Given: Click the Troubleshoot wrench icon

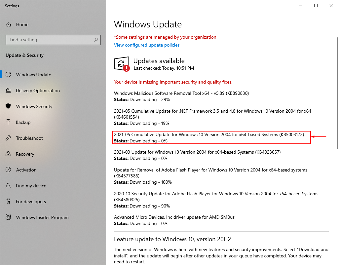Looking at the screenshot, I should pyautogui.click(x=9, y=138).
